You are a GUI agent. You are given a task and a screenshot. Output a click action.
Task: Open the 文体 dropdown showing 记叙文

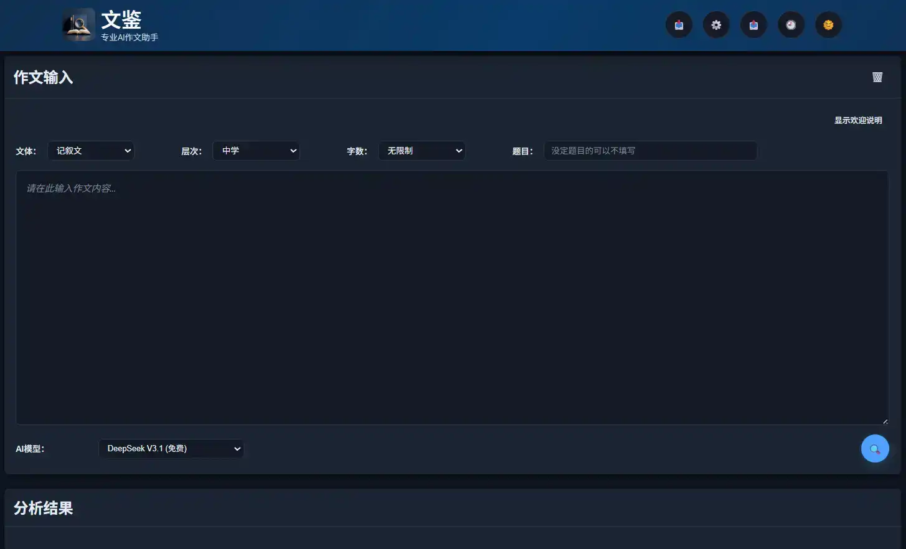91,151
